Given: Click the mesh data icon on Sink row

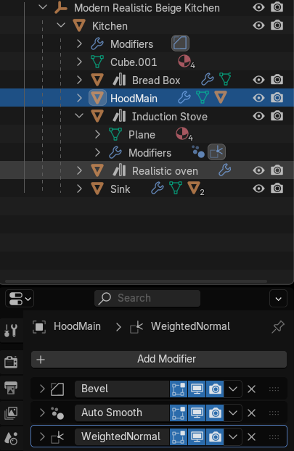Looking at the screenshot, I should click(x=176, y=189).
